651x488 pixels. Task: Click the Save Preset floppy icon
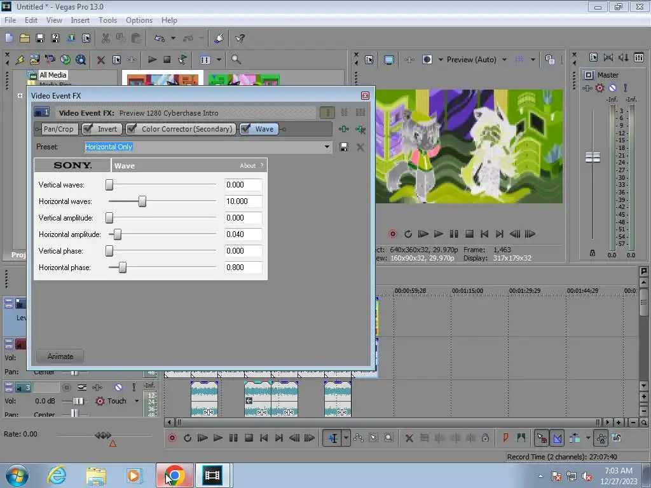(x=344, y=147)
